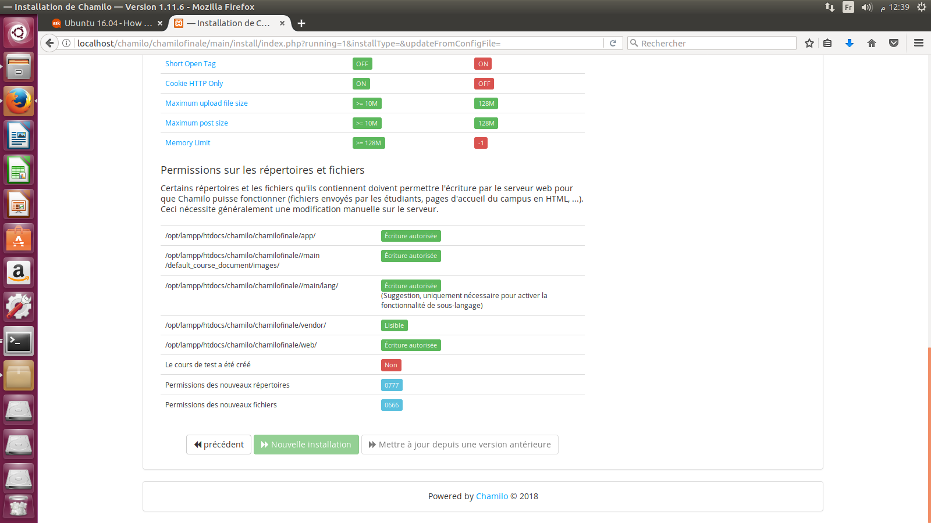Viewport: 931px width, 523px height.
Task: Open the Maximum post size link
Action: tap(197, 123)
